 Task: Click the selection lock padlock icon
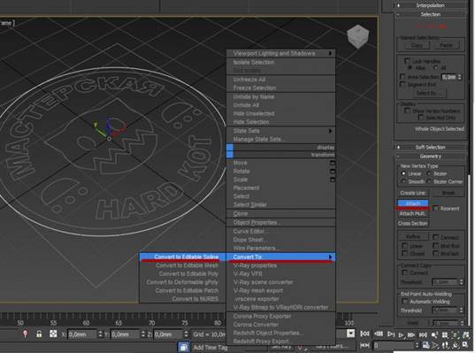point(39,334)
